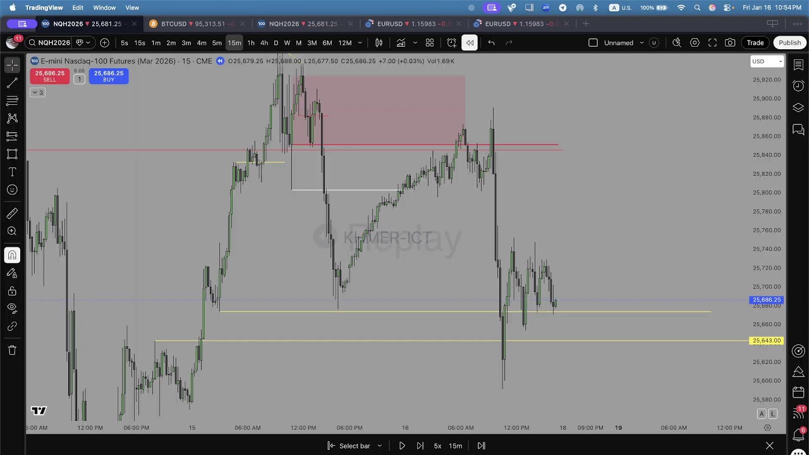
Task: Click the candlestick chart style icon
Action: pyautogui.click(x=379, y=43)
